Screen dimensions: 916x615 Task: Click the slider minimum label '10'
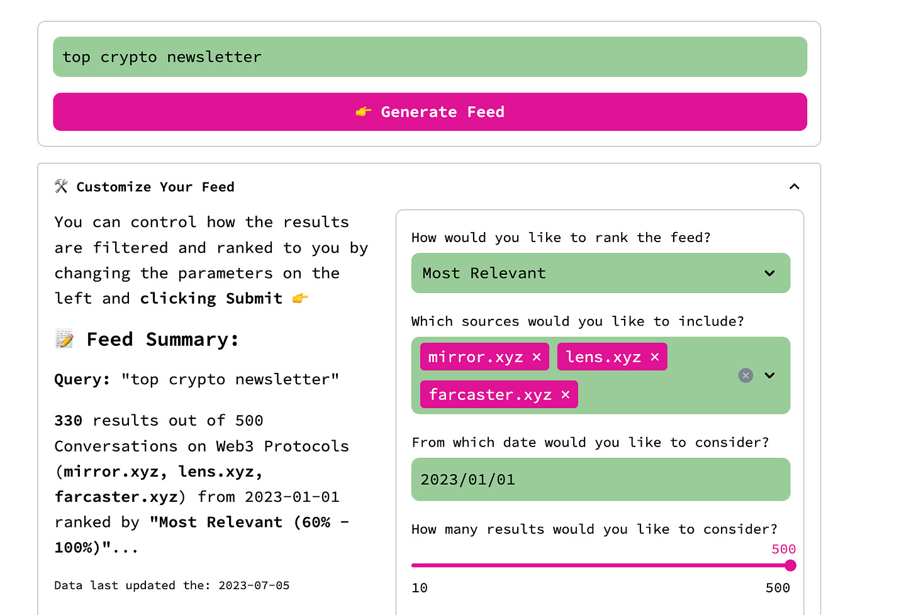point(420,588)
